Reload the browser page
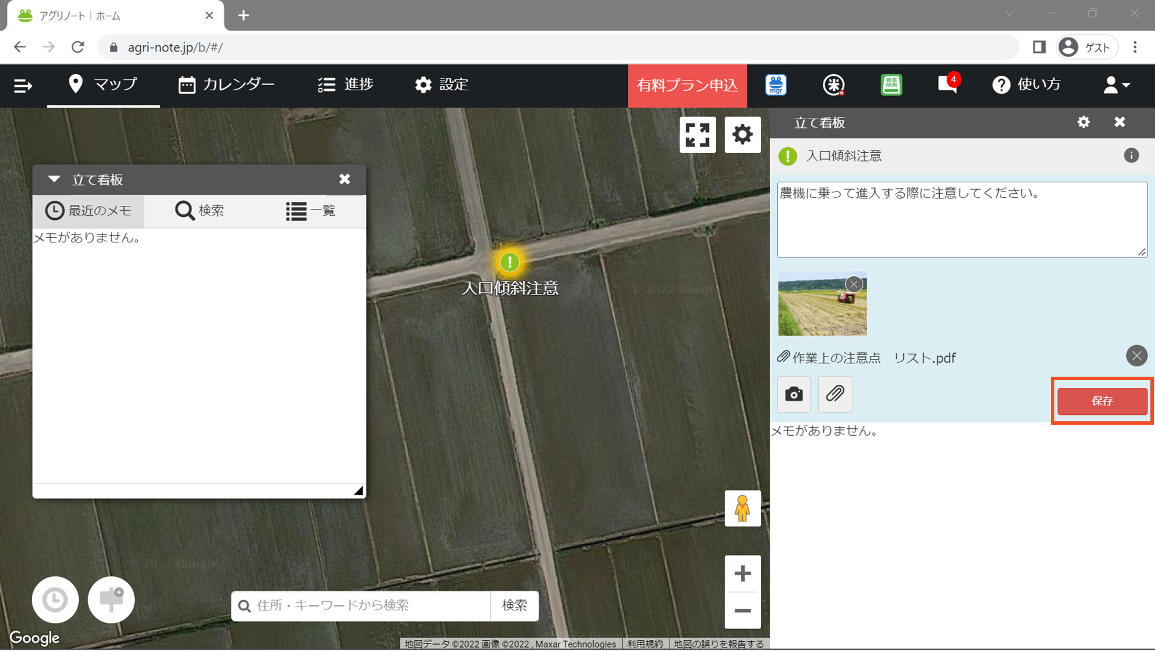Viewport: 1155px width, 651px height. (x=78, y=47)
